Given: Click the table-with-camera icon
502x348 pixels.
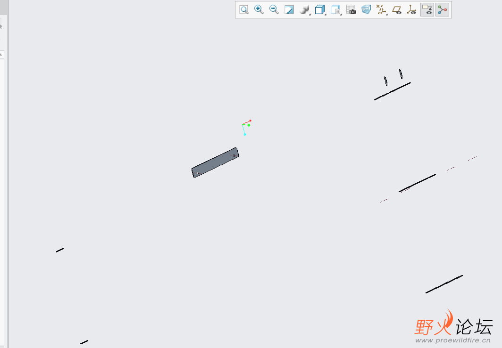Looking at the screenshot, I should pyautogui.click(x=351, y=9).
